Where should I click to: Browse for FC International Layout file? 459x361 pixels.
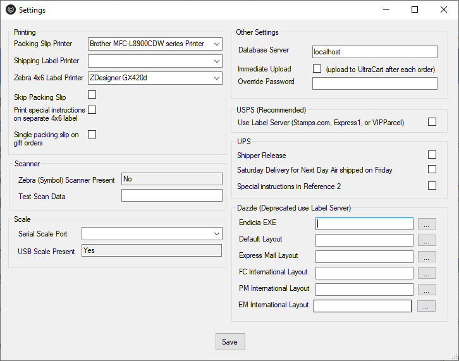(x=427, y=273)
